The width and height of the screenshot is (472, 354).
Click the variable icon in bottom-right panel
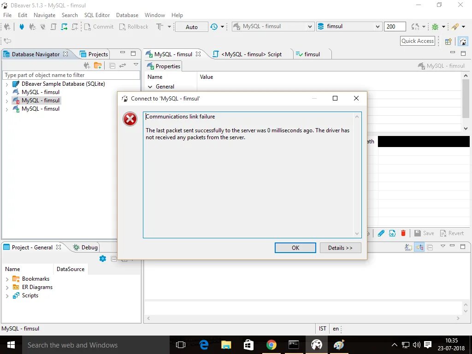pyautogui.click(x=408, y=248)
